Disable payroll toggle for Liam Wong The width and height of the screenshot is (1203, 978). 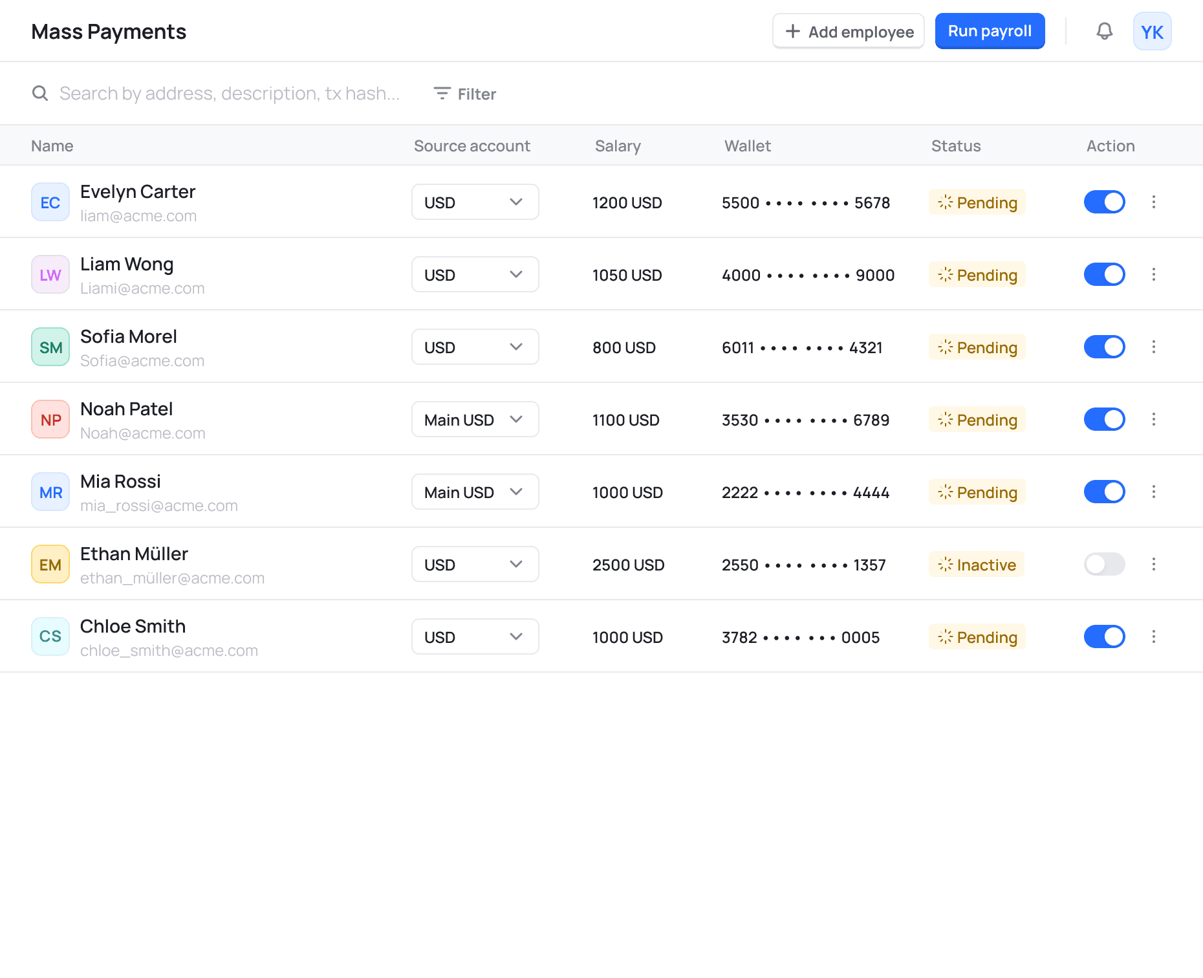click(x=1104, y=274)
